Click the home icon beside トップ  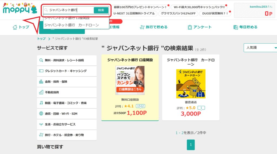(15, 27)
